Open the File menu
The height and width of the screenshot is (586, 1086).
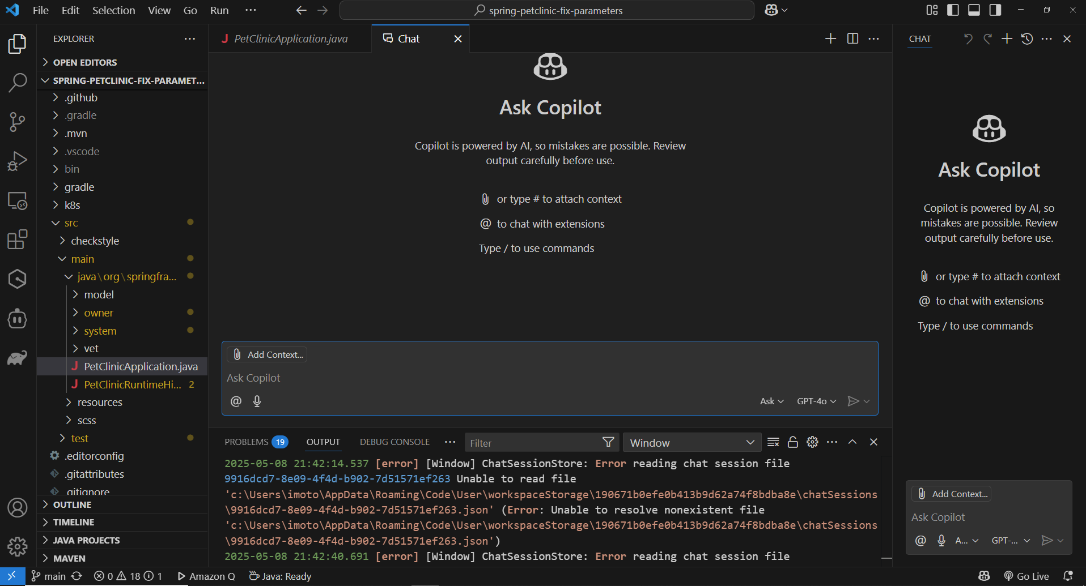tap(41, 10)
